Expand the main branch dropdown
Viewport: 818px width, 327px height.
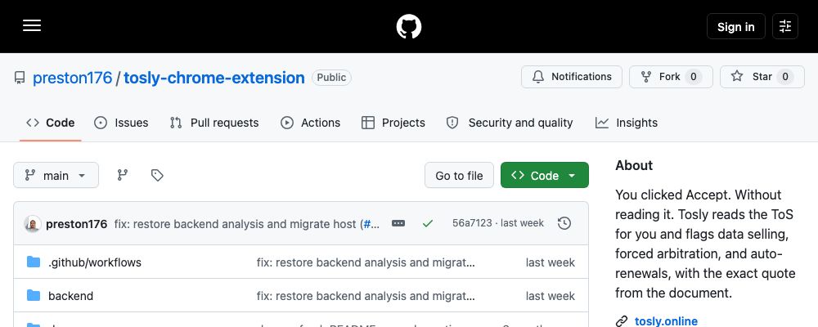56,175
